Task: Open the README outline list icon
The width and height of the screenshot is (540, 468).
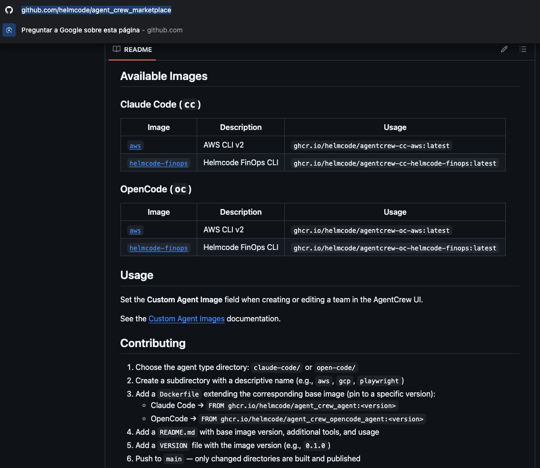Action: click(522, 49)
